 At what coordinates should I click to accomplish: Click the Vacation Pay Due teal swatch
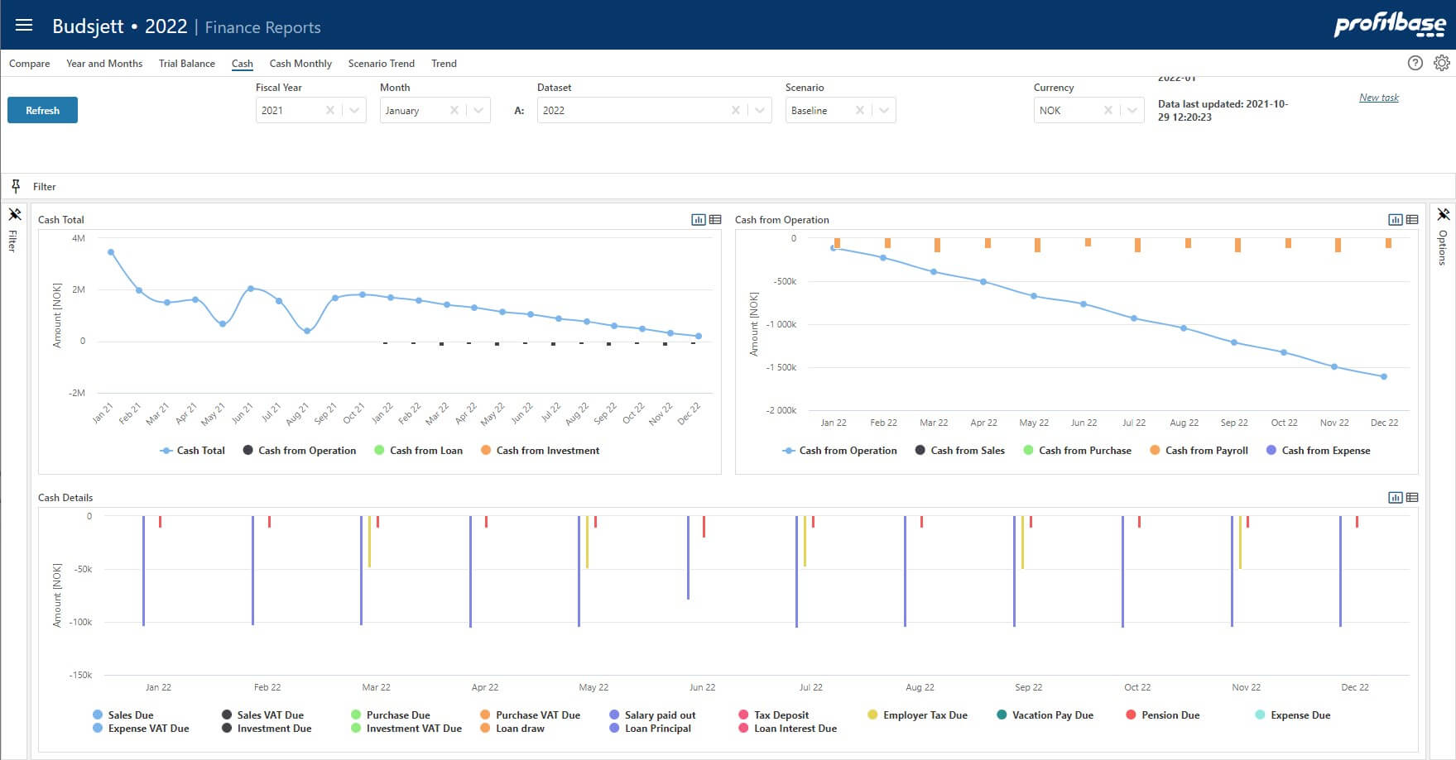pos(1002,715)
